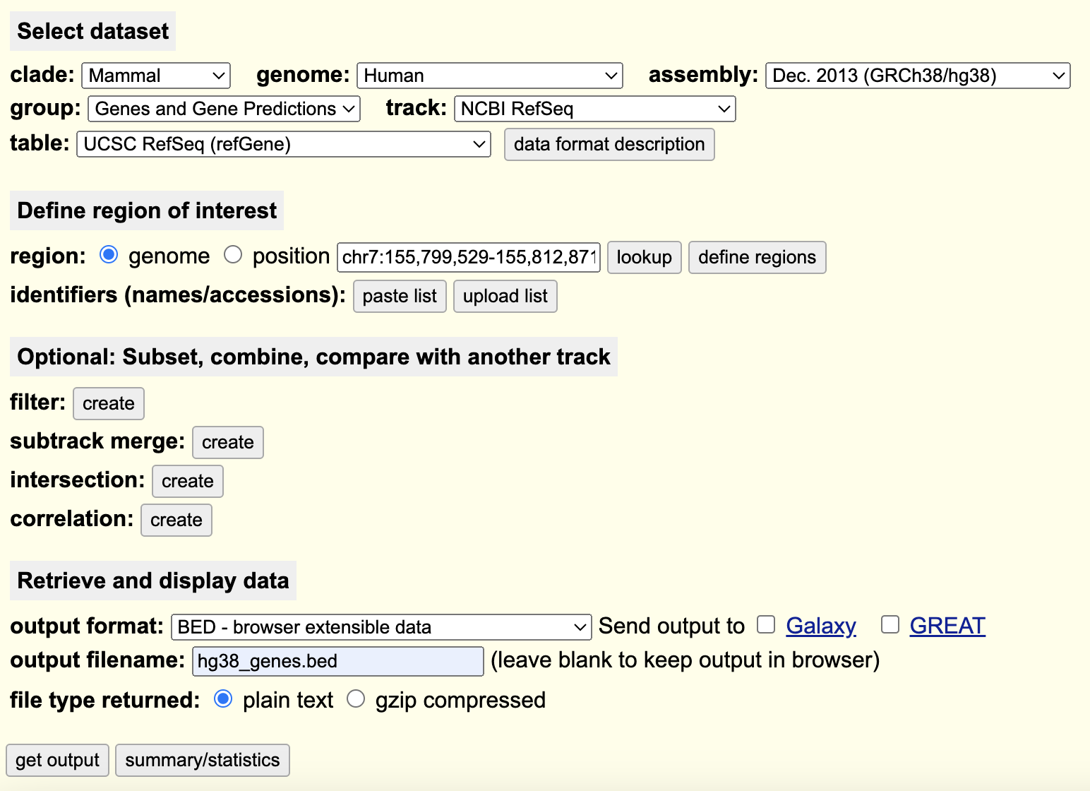Enable sending output to Galaxy

click(x=766, y=625)
